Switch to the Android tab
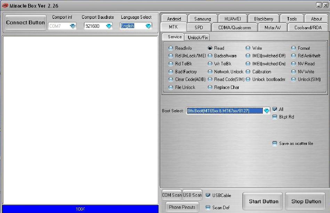 pos(174,19)
